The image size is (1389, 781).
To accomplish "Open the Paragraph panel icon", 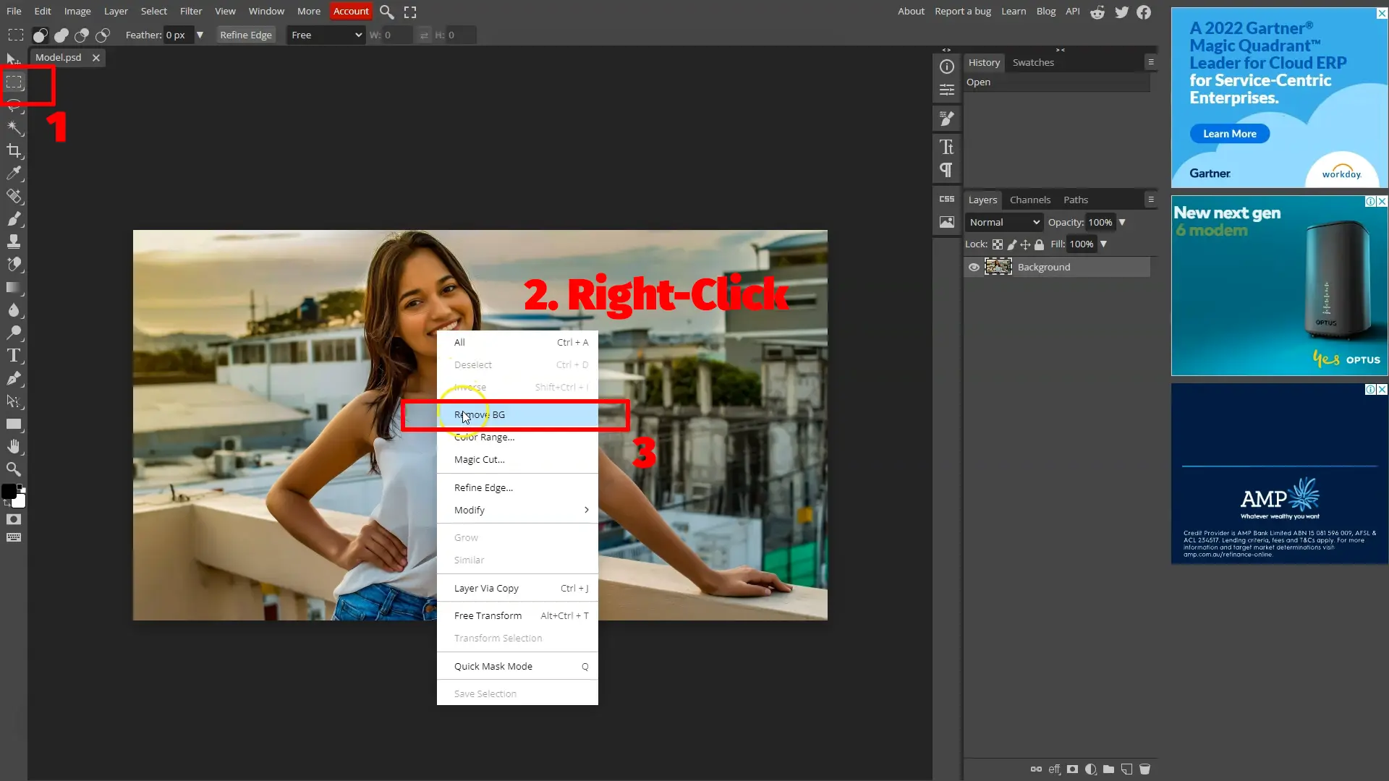I will 947,170.
